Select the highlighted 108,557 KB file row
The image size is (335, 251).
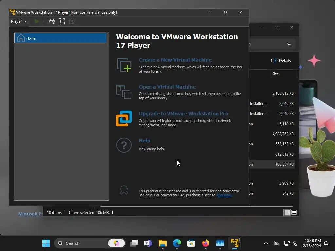click(x=273, y=164)
